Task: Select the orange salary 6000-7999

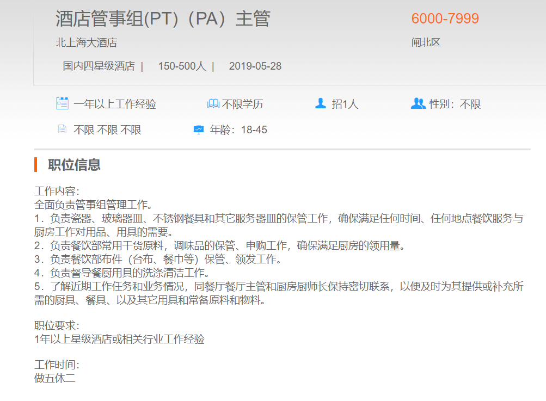Action: (x=445, y=18)
